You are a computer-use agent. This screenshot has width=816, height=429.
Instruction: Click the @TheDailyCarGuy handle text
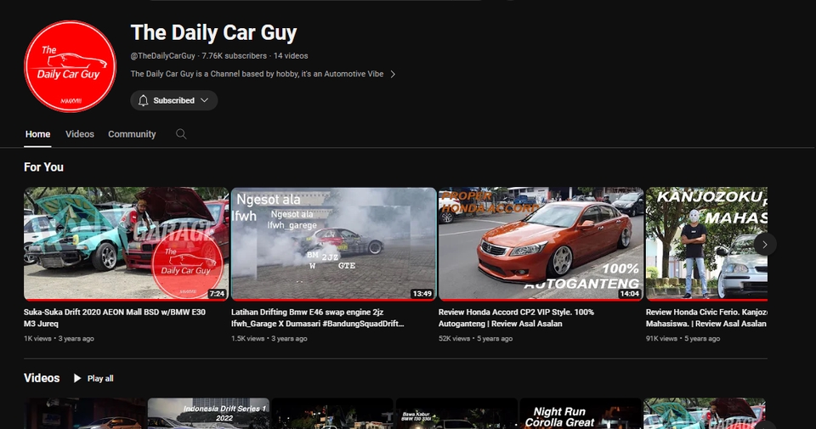tap(163, 55)
